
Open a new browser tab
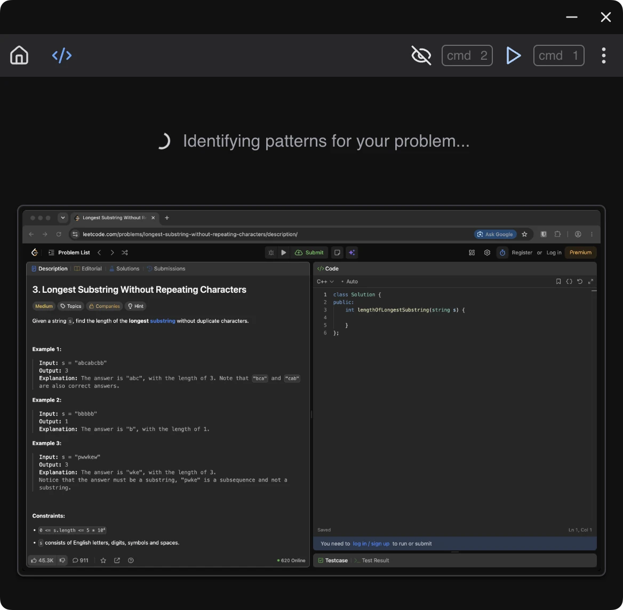[167, 218]
